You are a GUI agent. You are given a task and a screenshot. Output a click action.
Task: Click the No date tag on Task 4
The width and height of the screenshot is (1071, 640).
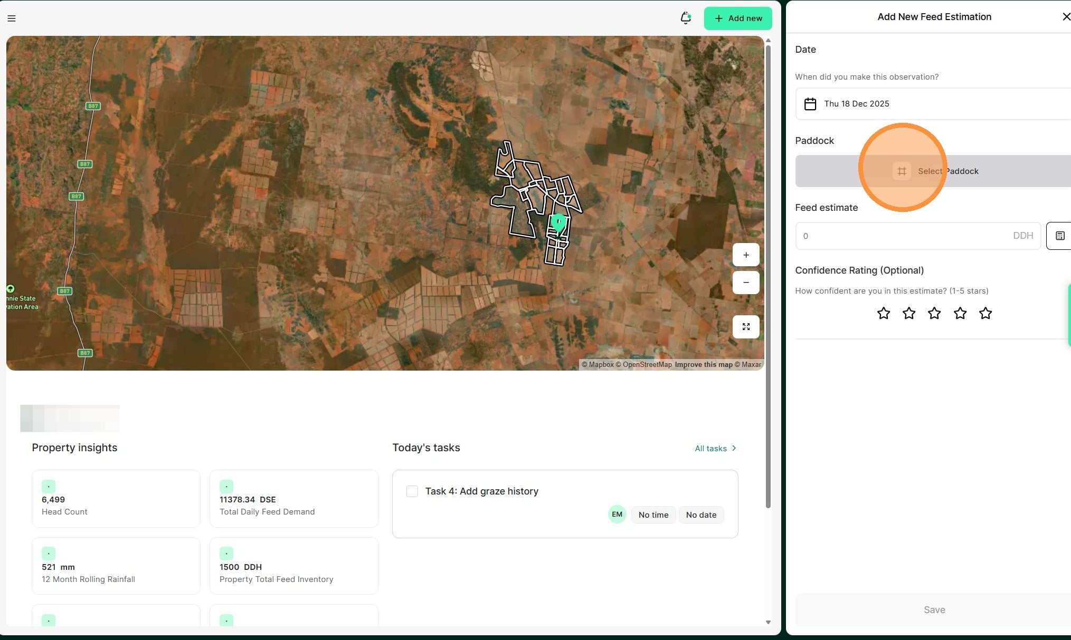(x=700, y=515)
